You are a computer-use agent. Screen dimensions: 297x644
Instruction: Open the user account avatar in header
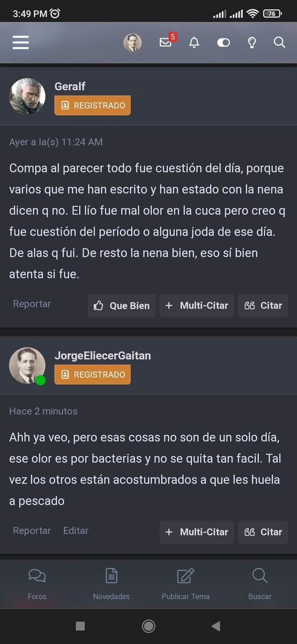(132, 42)
